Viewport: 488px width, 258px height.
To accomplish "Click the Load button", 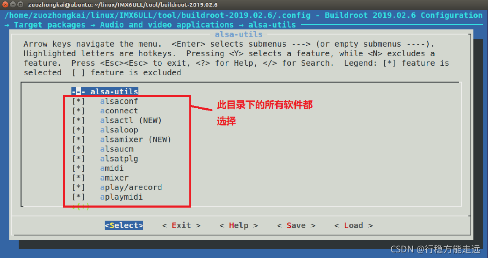I will 353,225.
